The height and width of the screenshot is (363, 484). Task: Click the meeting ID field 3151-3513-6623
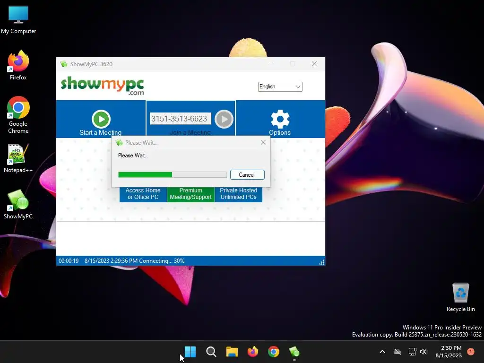[x=180, y=119]
